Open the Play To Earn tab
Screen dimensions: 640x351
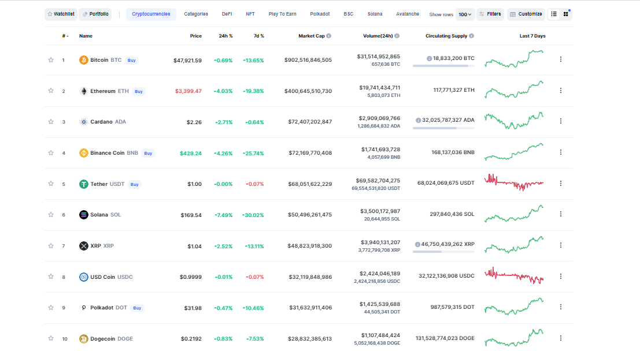(282, 14)
